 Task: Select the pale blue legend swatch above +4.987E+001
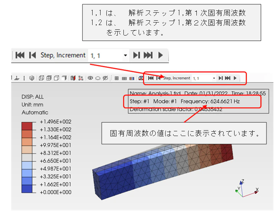coord(27,165)
